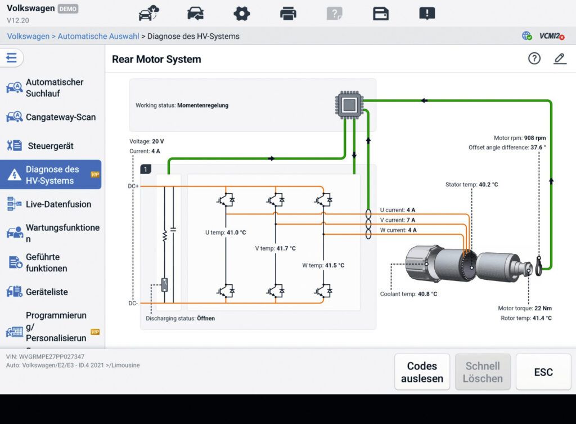This screenshot has width=576, height=424.
Task: Collapse the sidebar with the hamburger toggle
Action: point(12,58)
